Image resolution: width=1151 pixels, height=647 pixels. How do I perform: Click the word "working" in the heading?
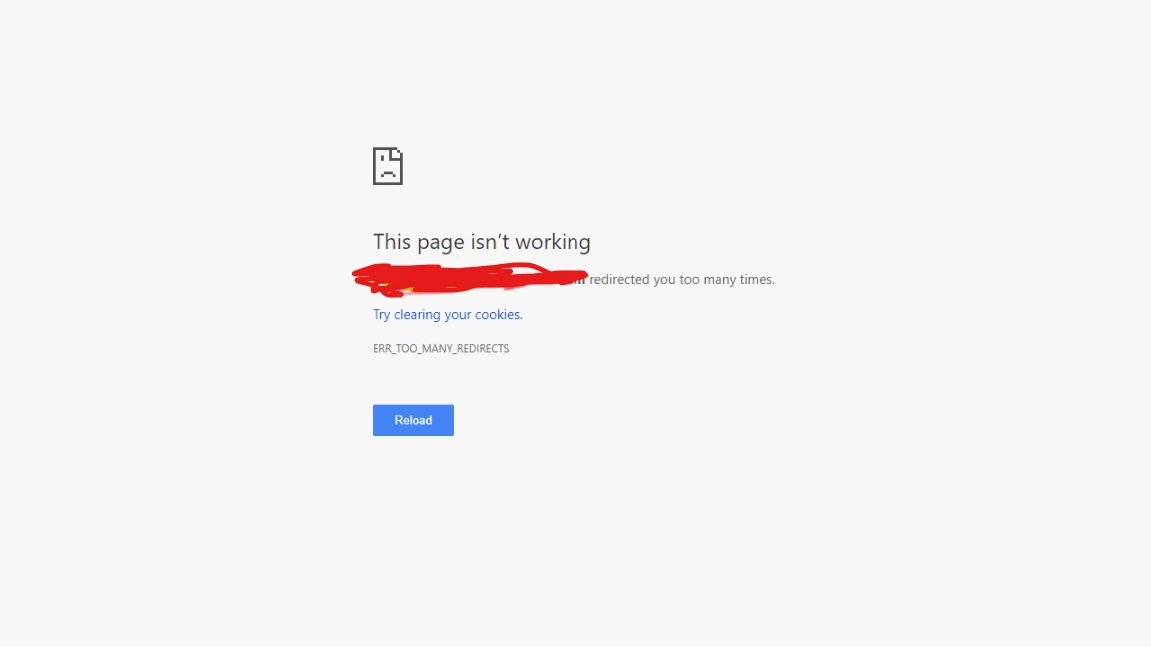coord(553,242)
